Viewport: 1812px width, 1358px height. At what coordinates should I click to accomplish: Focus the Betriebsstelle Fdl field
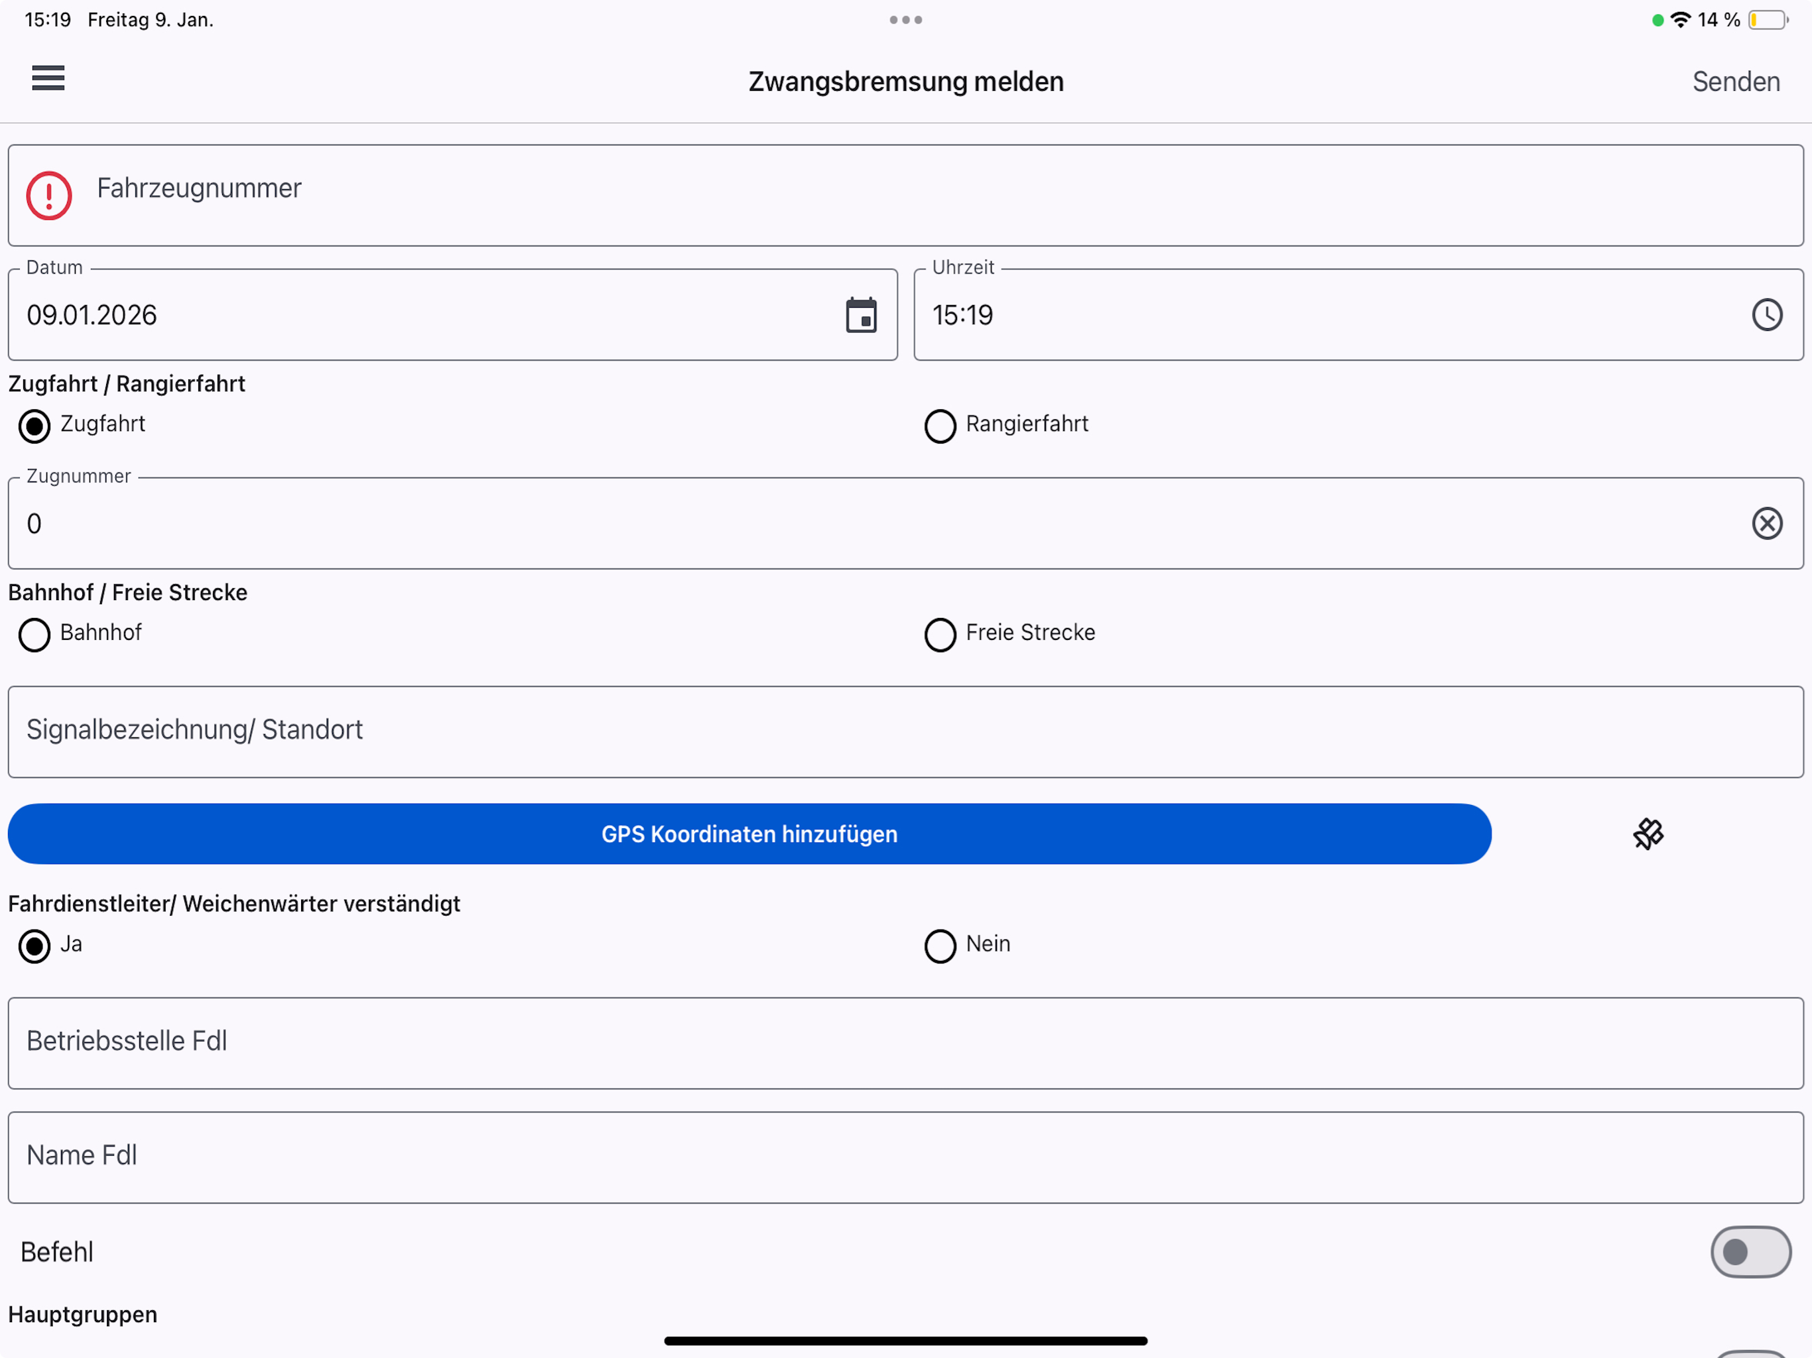coord(906,1044)
